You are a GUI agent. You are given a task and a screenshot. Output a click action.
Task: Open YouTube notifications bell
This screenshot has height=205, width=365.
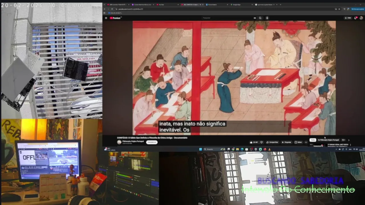tap(356, 18)
